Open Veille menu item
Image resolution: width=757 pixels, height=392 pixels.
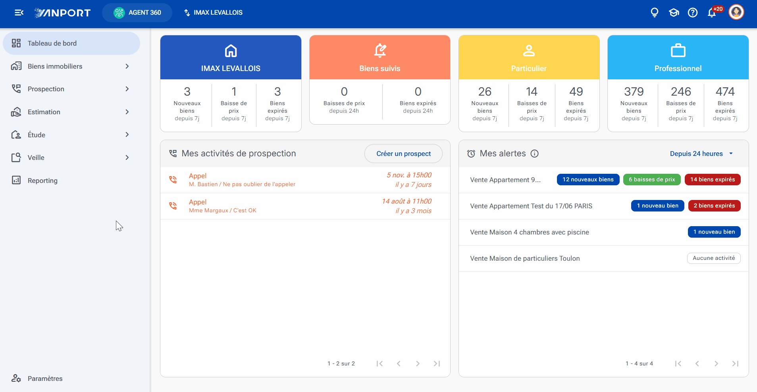pyautogui.click(x=71, y=158)
